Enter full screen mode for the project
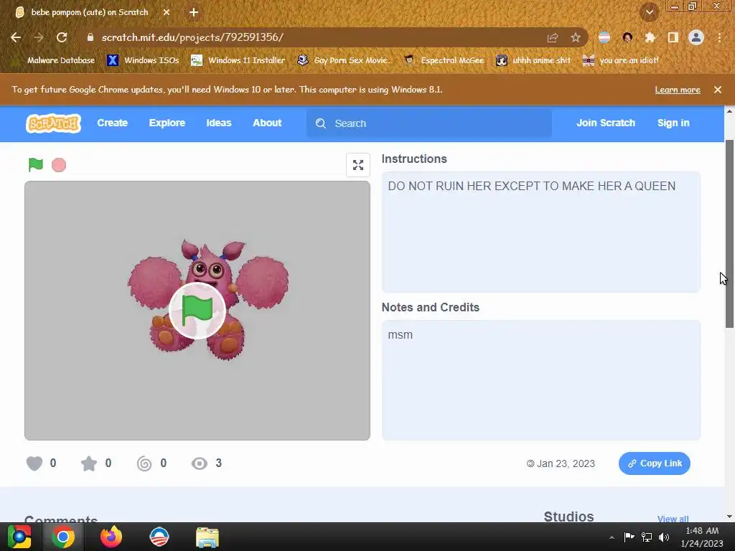The height and width of the screenshot is (551, 735). click(358, 165)
